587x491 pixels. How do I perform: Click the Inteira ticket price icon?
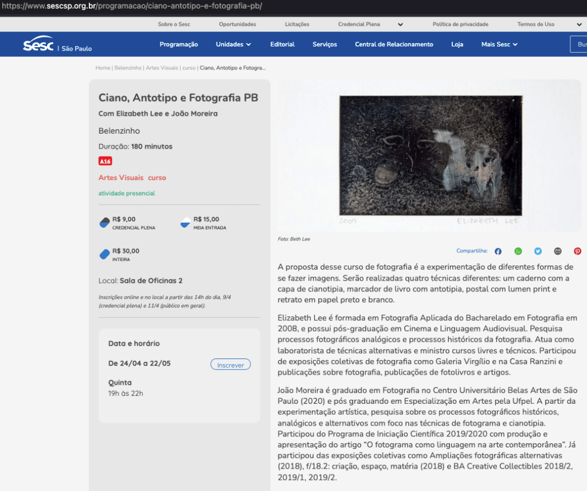(x=104, y=254)
